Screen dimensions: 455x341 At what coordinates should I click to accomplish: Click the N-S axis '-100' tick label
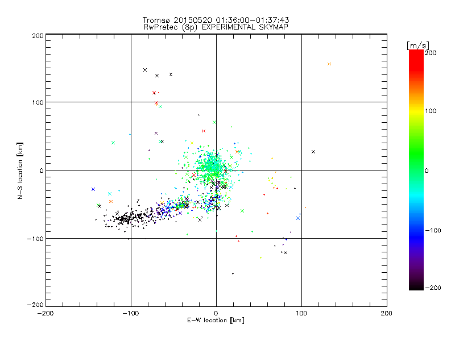(x=35, y=239)
